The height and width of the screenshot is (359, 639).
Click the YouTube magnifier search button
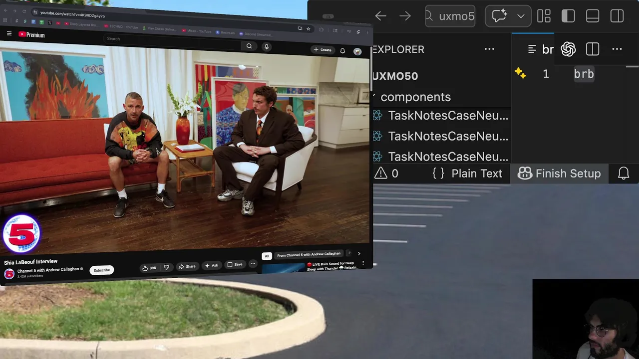click(x=249, y=46)
